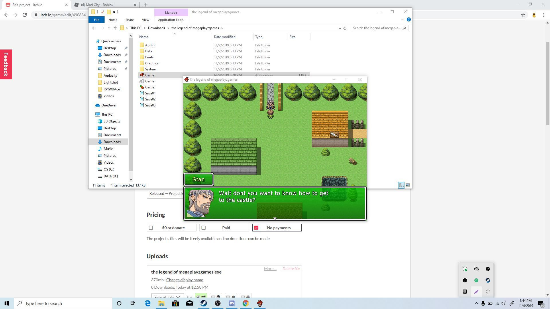Switch Explorer to large thumbnails view
The width and height of the screenshot is (550, 309).
click(x=408, y=185)
